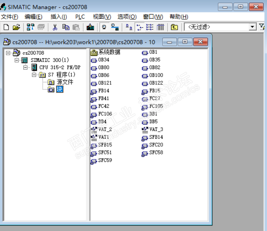Image resolution: width=267 pixels, height=231 pixels.
Task: Click the Copy toolbar icon
Action: coord(66,27)
